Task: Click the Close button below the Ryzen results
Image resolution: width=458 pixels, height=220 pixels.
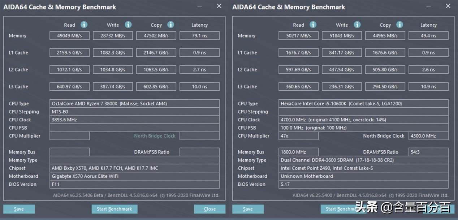Action: coord(209,209)
